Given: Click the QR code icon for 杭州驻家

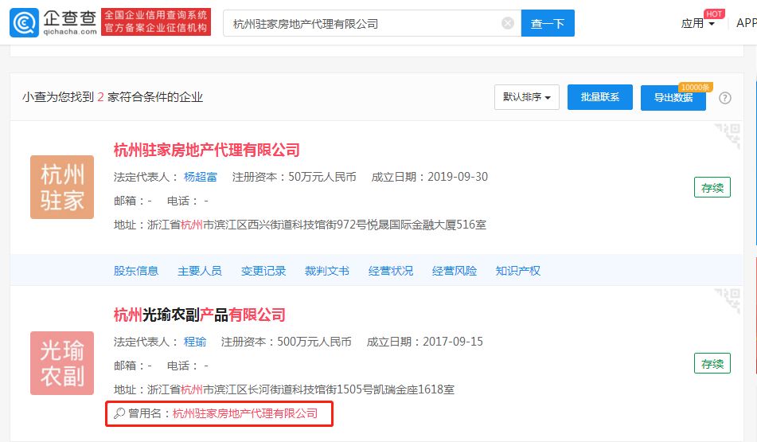Looking at the screenshot, I should (x=728, y=135).
